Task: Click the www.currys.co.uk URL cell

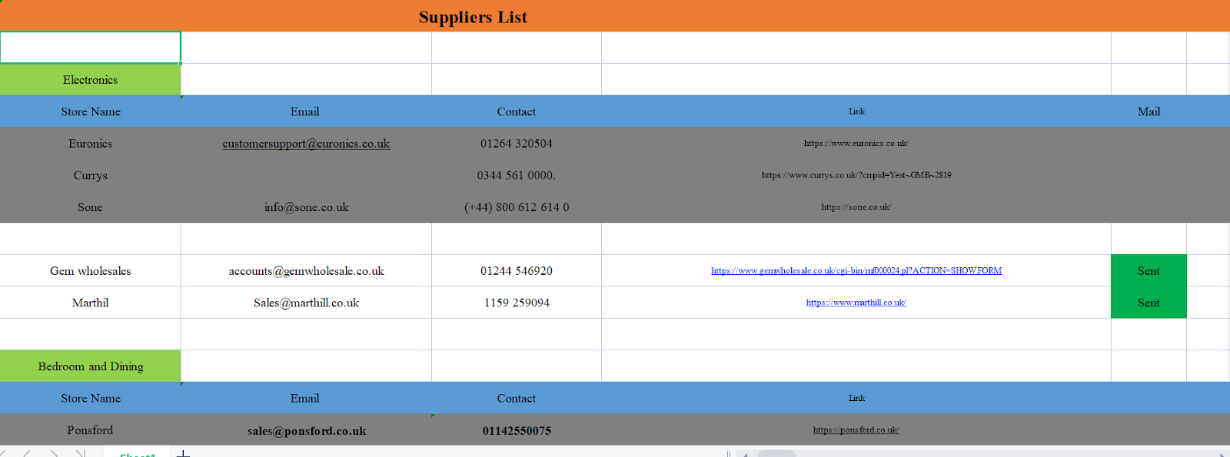Action: tap(856, 175)
